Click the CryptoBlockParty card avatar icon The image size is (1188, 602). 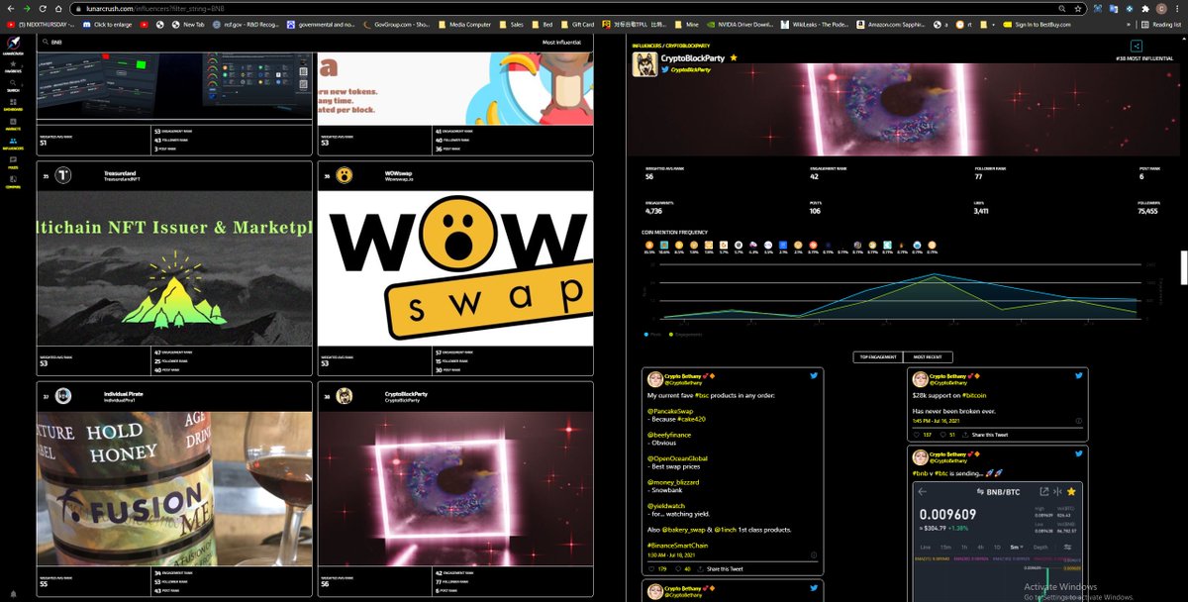[344, 396]
